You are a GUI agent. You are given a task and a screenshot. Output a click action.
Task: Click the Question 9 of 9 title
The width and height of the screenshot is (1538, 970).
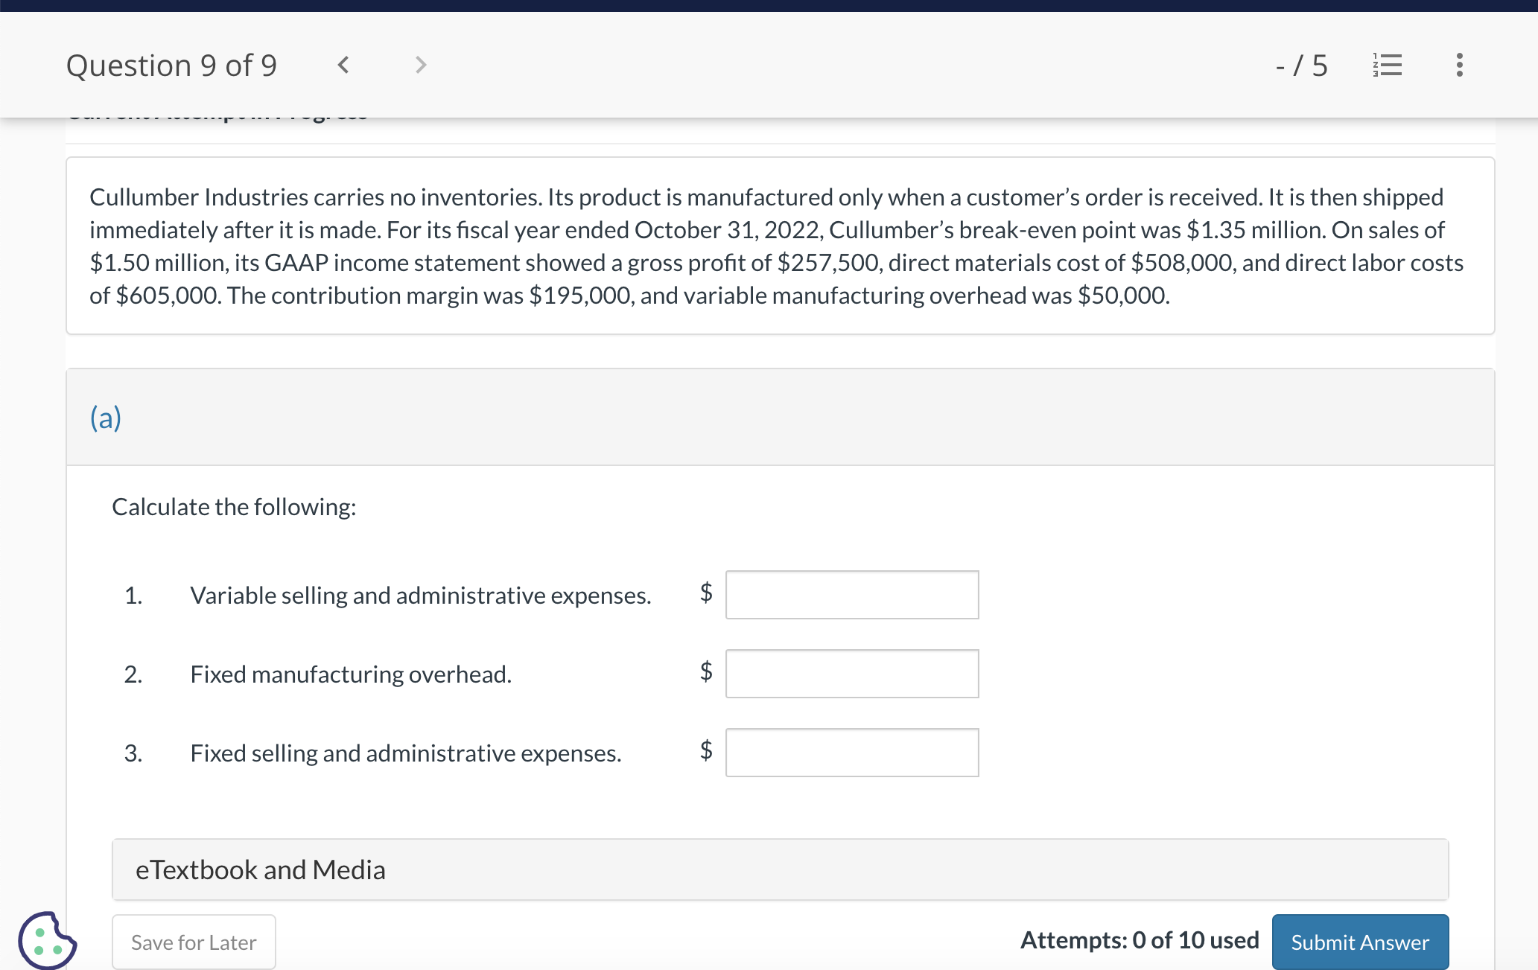pos(171,66)
